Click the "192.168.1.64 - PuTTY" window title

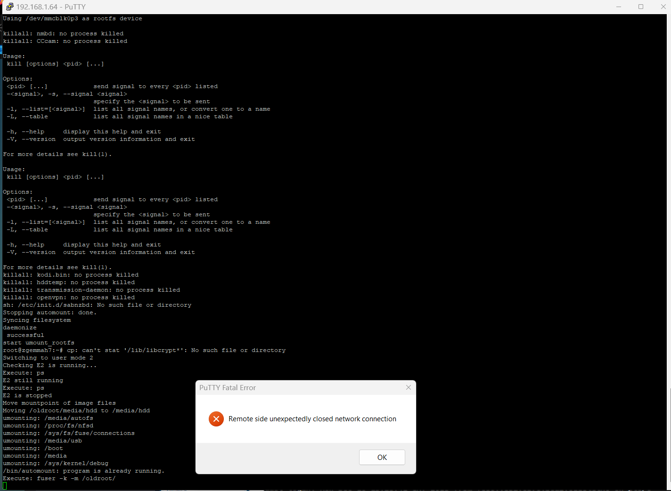(51, 7)
